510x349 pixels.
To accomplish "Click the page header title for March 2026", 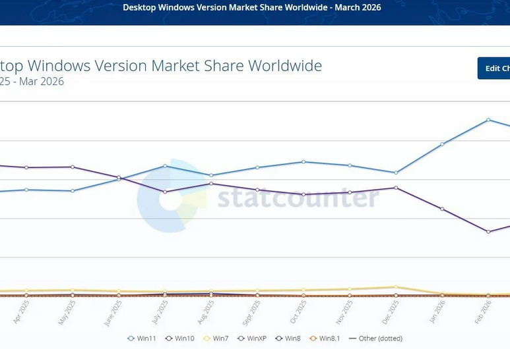I will (x=252, y=8).
